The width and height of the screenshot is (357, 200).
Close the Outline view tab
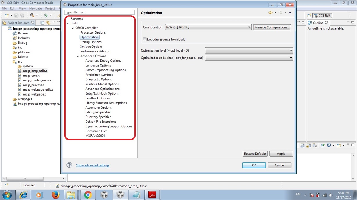click(x=327, y=23)
